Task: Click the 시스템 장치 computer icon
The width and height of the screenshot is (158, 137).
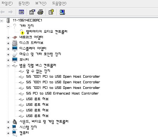Action: tap(14, 128)
